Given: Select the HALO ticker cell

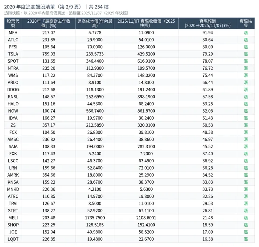Looking at the screenshot, I should (13, 104).
